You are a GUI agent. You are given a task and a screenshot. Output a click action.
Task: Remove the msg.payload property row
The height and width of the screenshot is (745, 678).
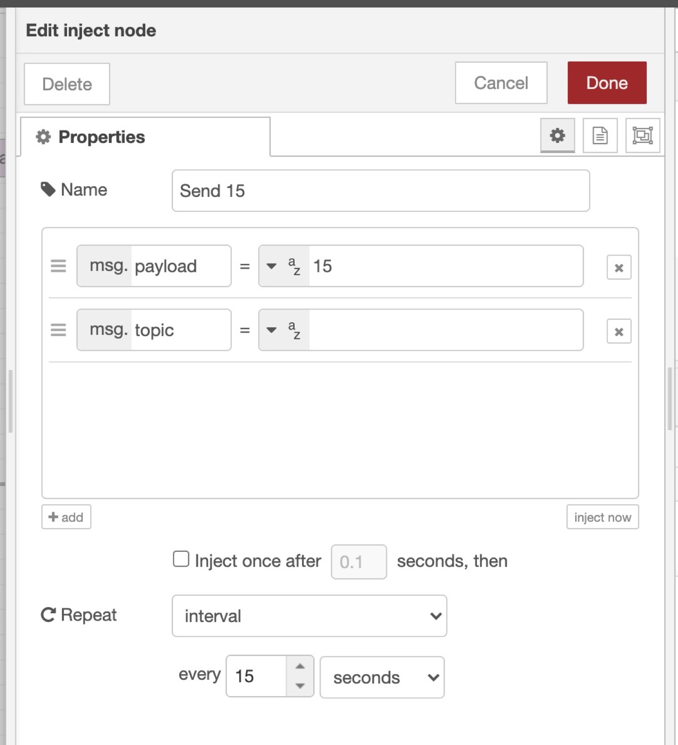coord(618,267)
